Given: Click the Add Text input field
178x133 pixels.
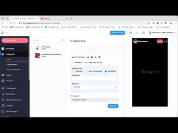Looking at the screenshot, I should (95, 79).
